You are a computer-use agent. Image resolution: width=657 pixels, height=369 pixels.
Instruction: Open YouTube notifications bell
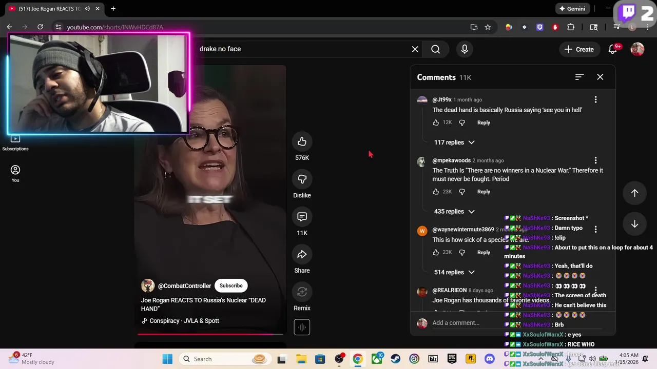613,49
